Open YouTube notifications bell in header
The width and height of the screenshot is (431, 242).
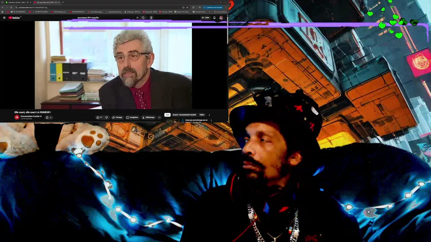[214, 18]
